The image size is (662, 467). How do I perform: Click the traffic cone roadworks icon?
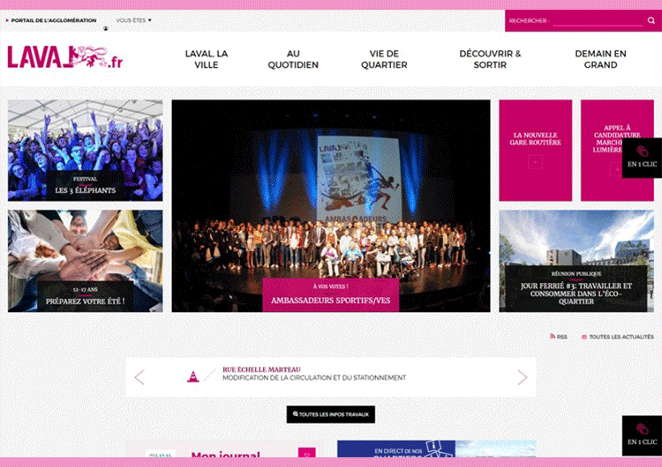point(193,376)
